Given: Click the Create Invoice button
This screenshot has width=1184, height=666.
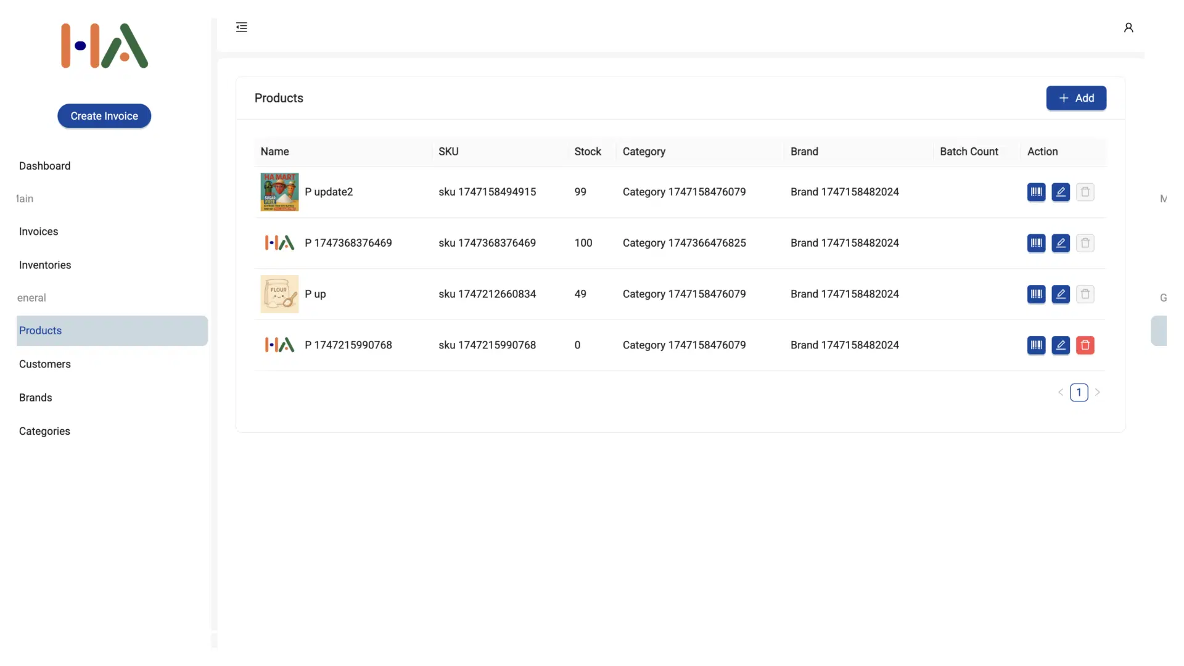Looking at the screenshot, I should pos(104,116).
